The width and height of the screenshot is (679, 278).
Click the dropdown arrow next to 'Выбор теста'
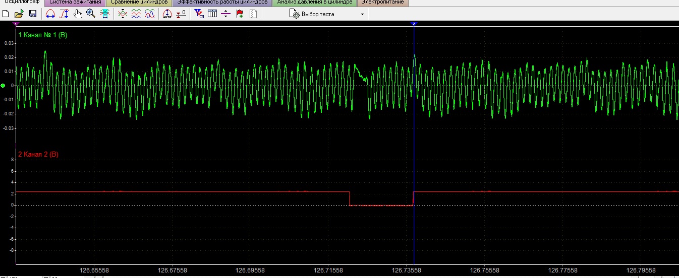[x=362, y=14]
